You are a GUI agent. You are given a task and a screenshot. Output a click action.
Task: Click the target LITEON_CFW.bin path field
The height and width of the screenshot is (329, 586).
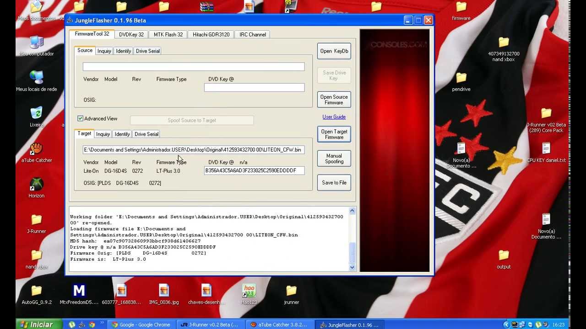(x=194, y=150)
